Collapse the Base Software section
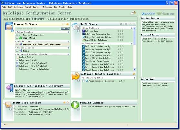The height and width of the screenshot is (130, 180). pos(82,28)
